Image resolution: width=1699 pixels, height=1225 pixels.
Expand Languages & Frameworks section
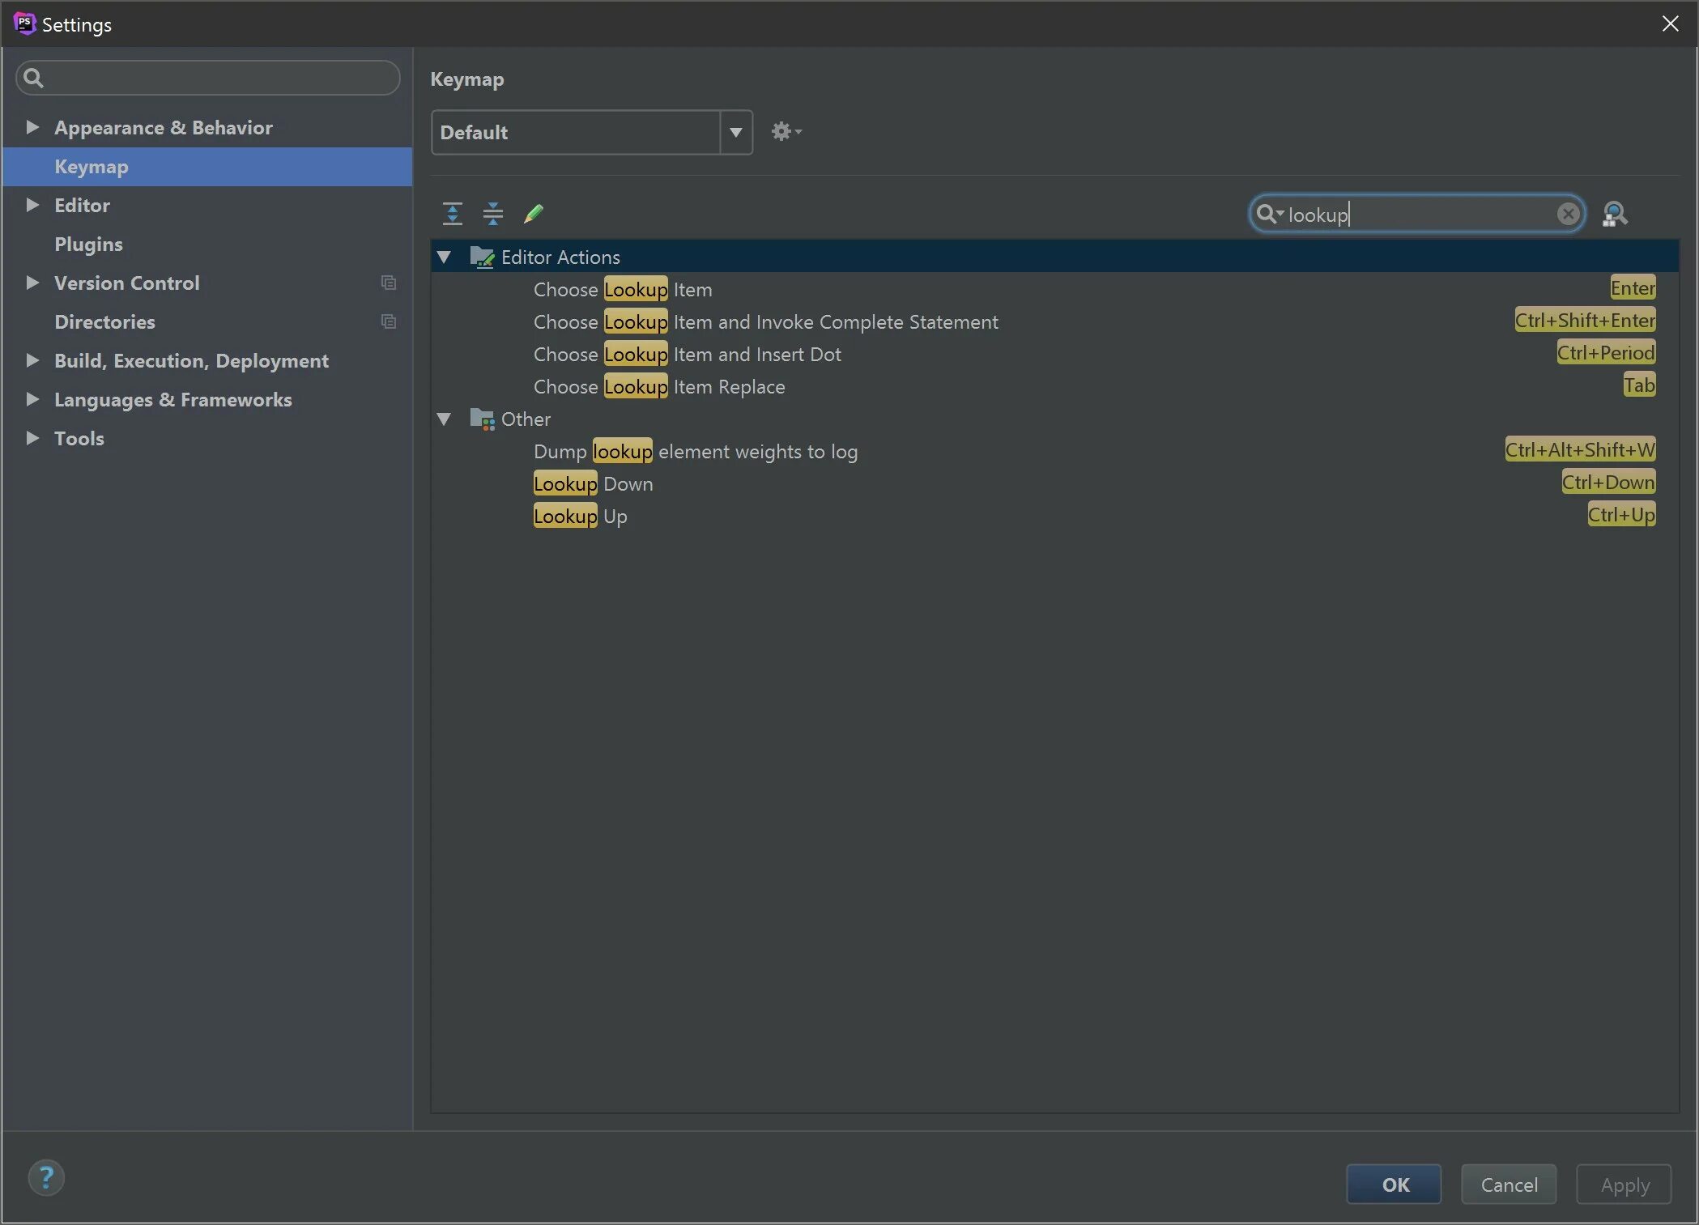click(32, 399)
